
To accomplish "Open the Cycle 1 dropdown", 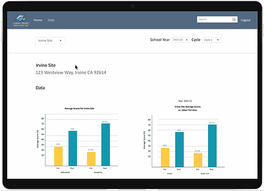I will (x=212, y=40).
